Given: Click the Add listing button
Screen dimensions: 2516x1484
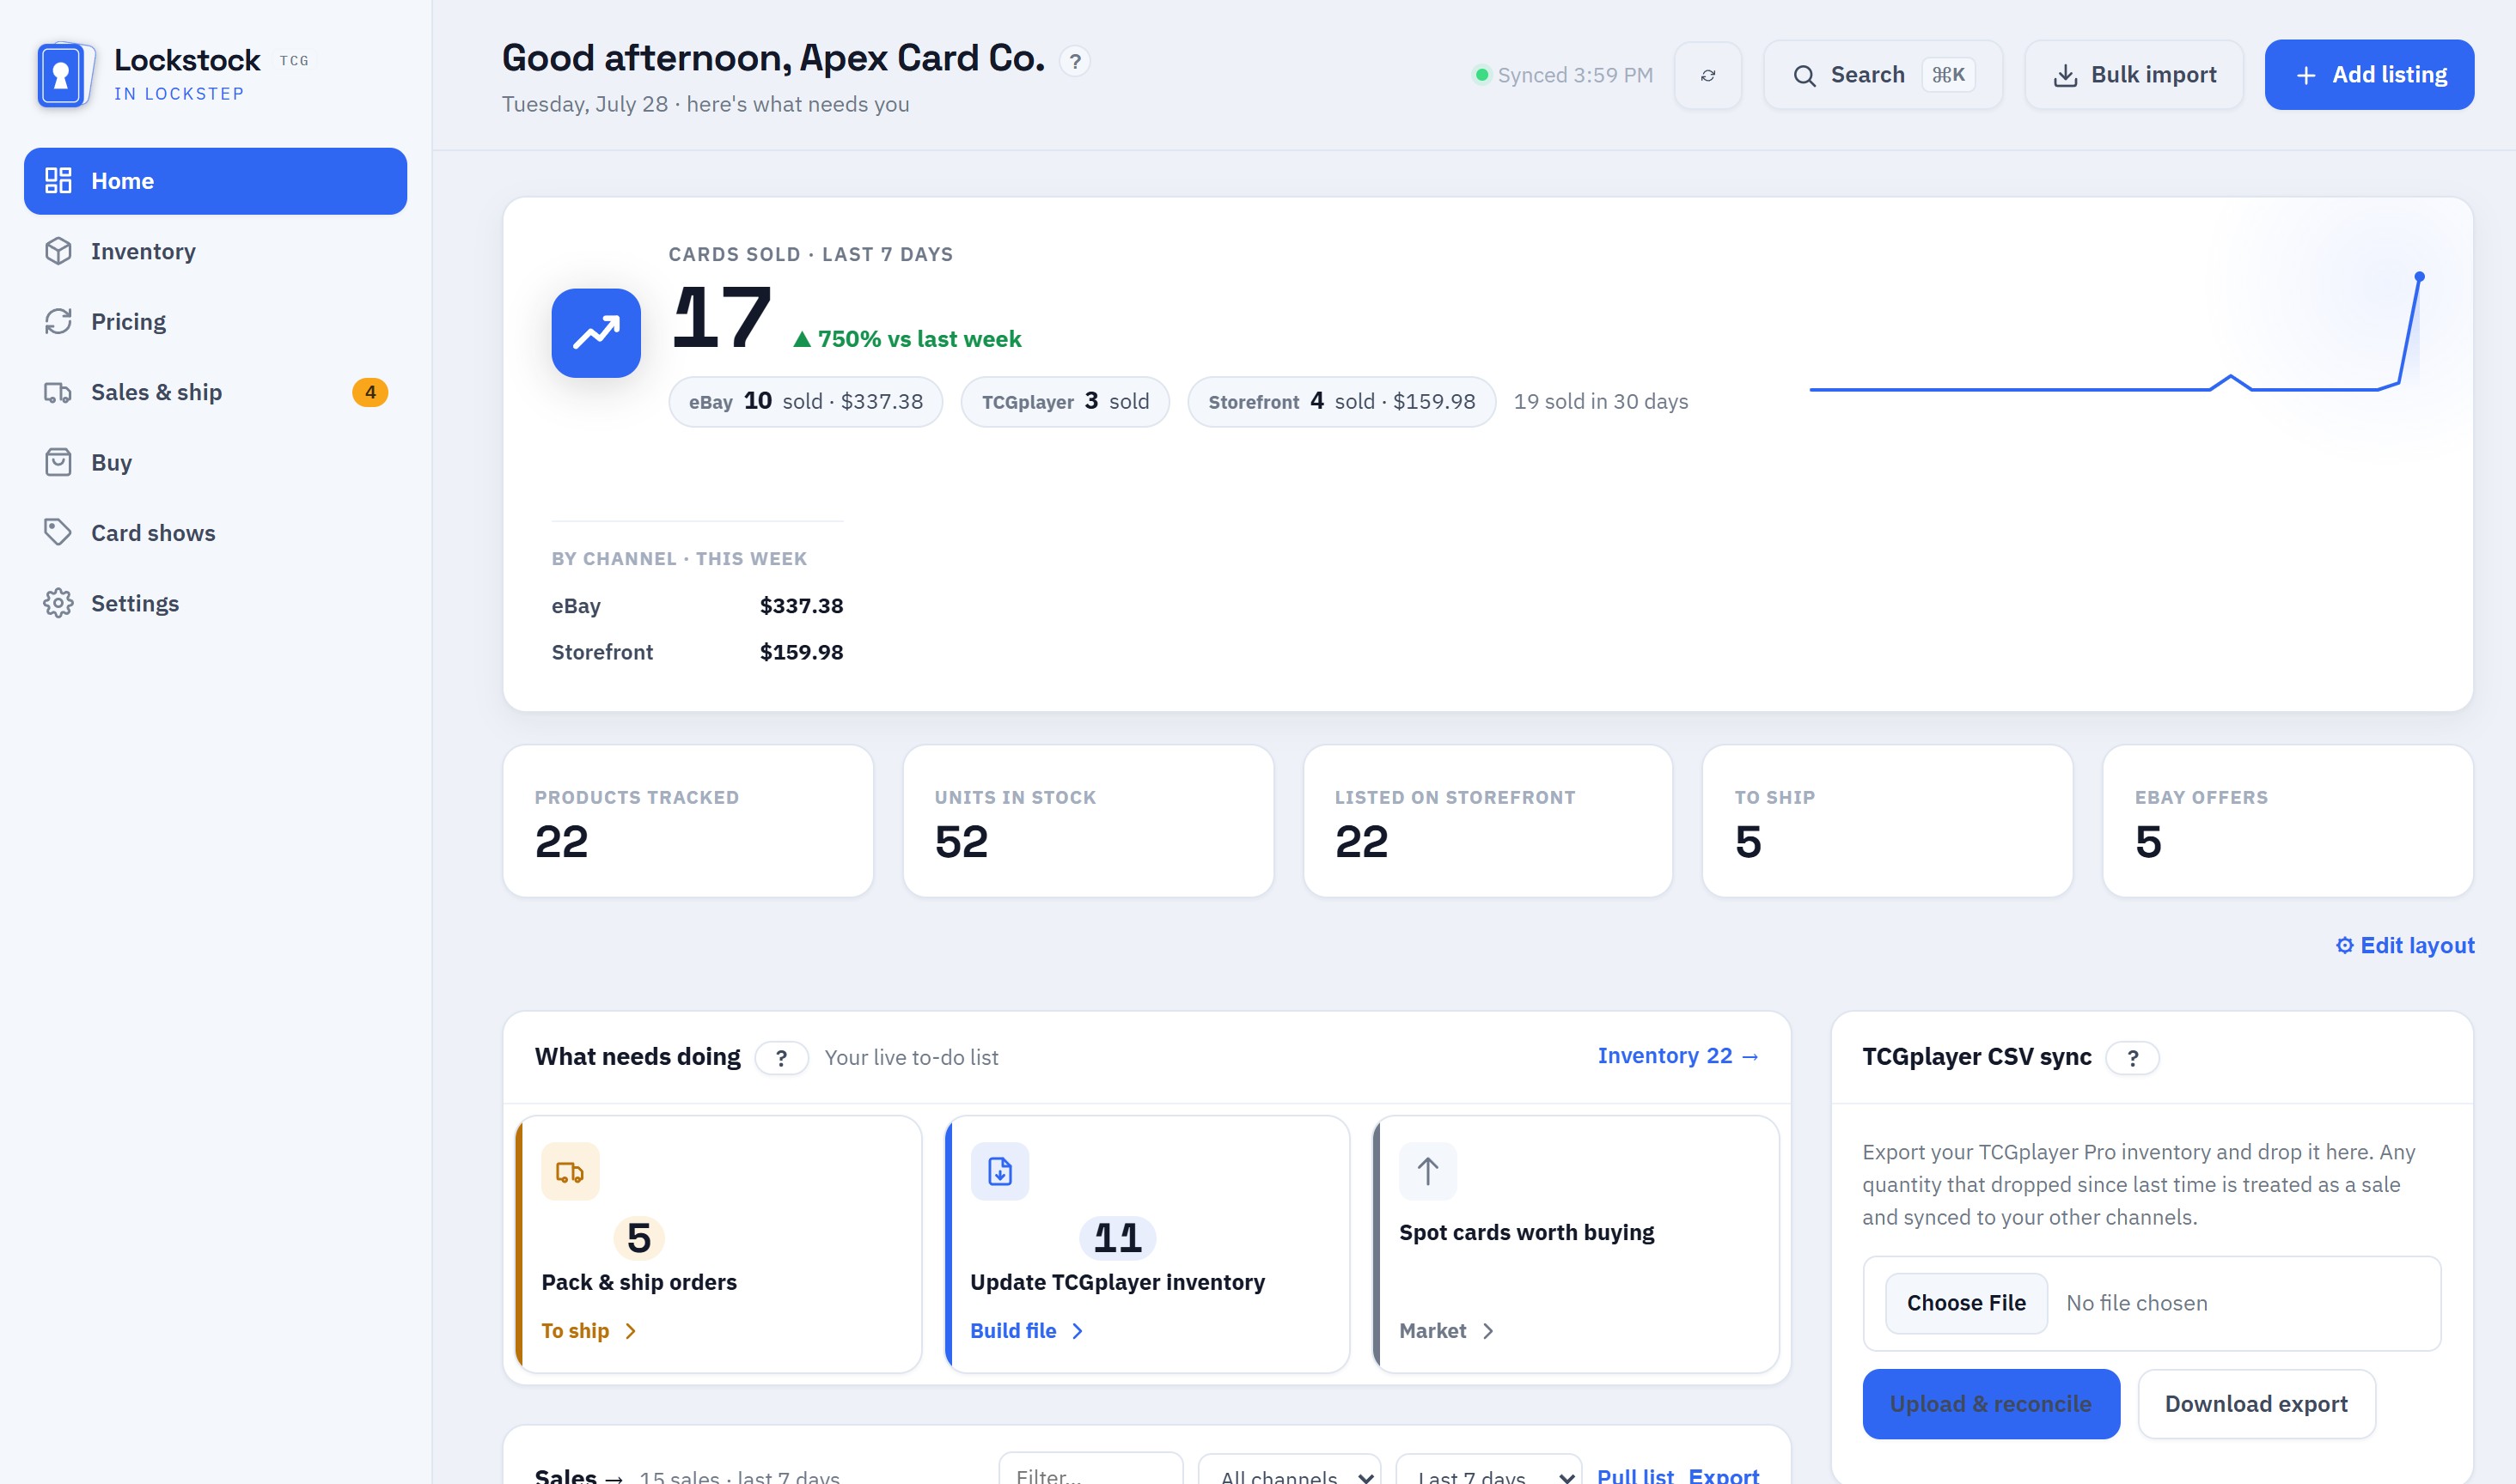Looking at the screenshot, I should 2369,75.
